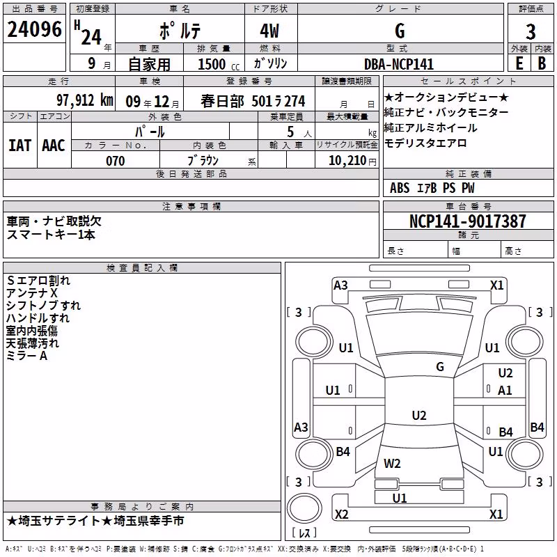The width and height of the screenshot is (557, 557).
Task: Click displacement value 1500 cc
Action: pos(219,64)
